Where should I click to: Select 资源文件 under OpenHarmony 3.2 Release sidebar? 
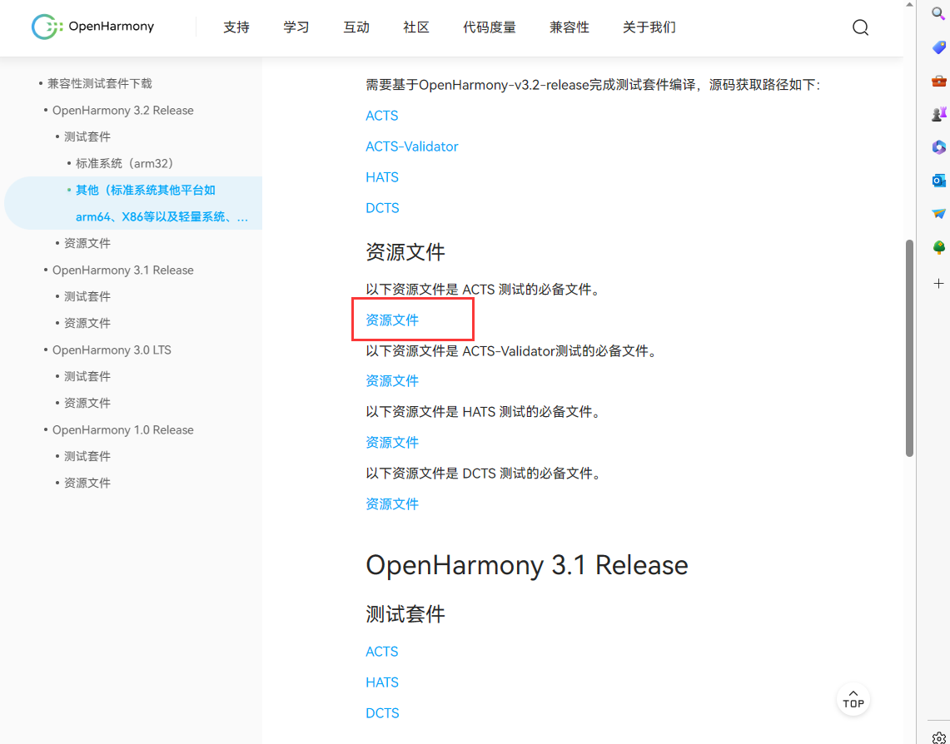point(87,243)
